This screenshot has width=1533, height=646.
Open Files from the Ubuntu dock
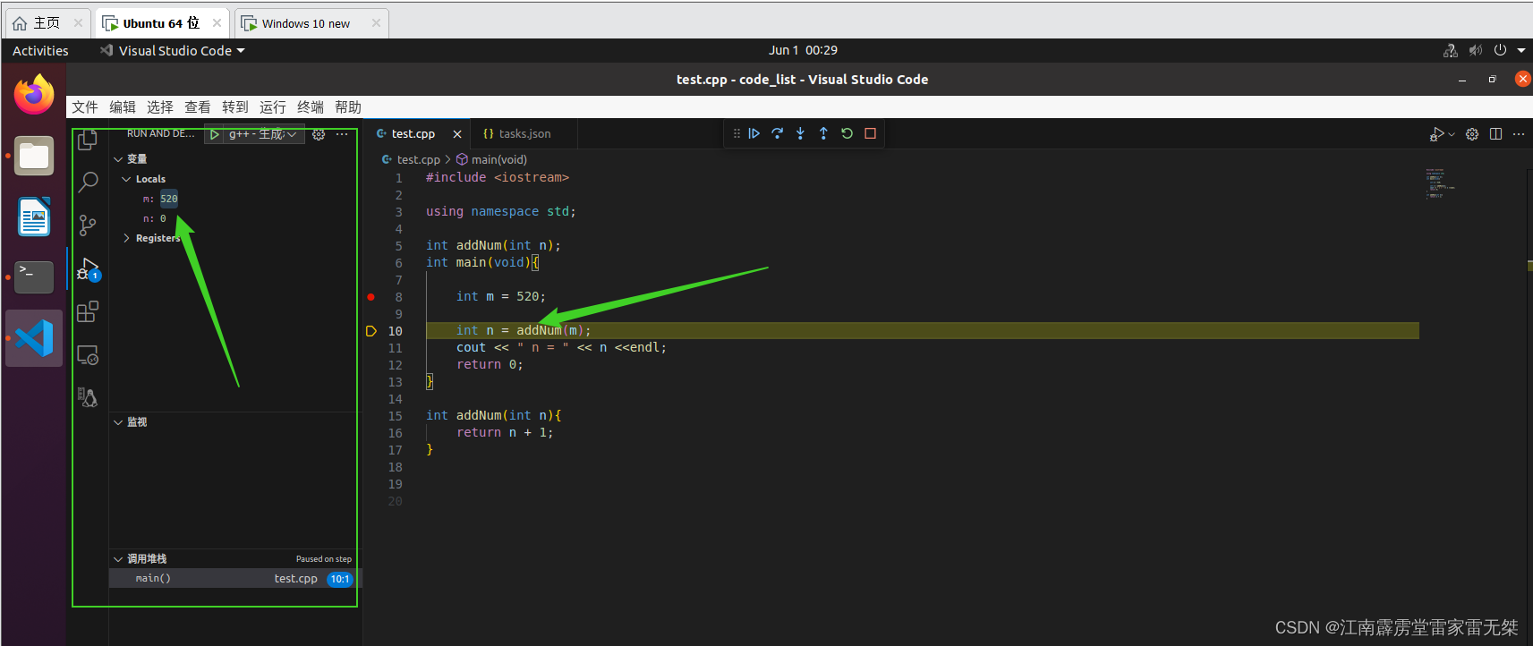pyautogui.click(x=34, y=156)
